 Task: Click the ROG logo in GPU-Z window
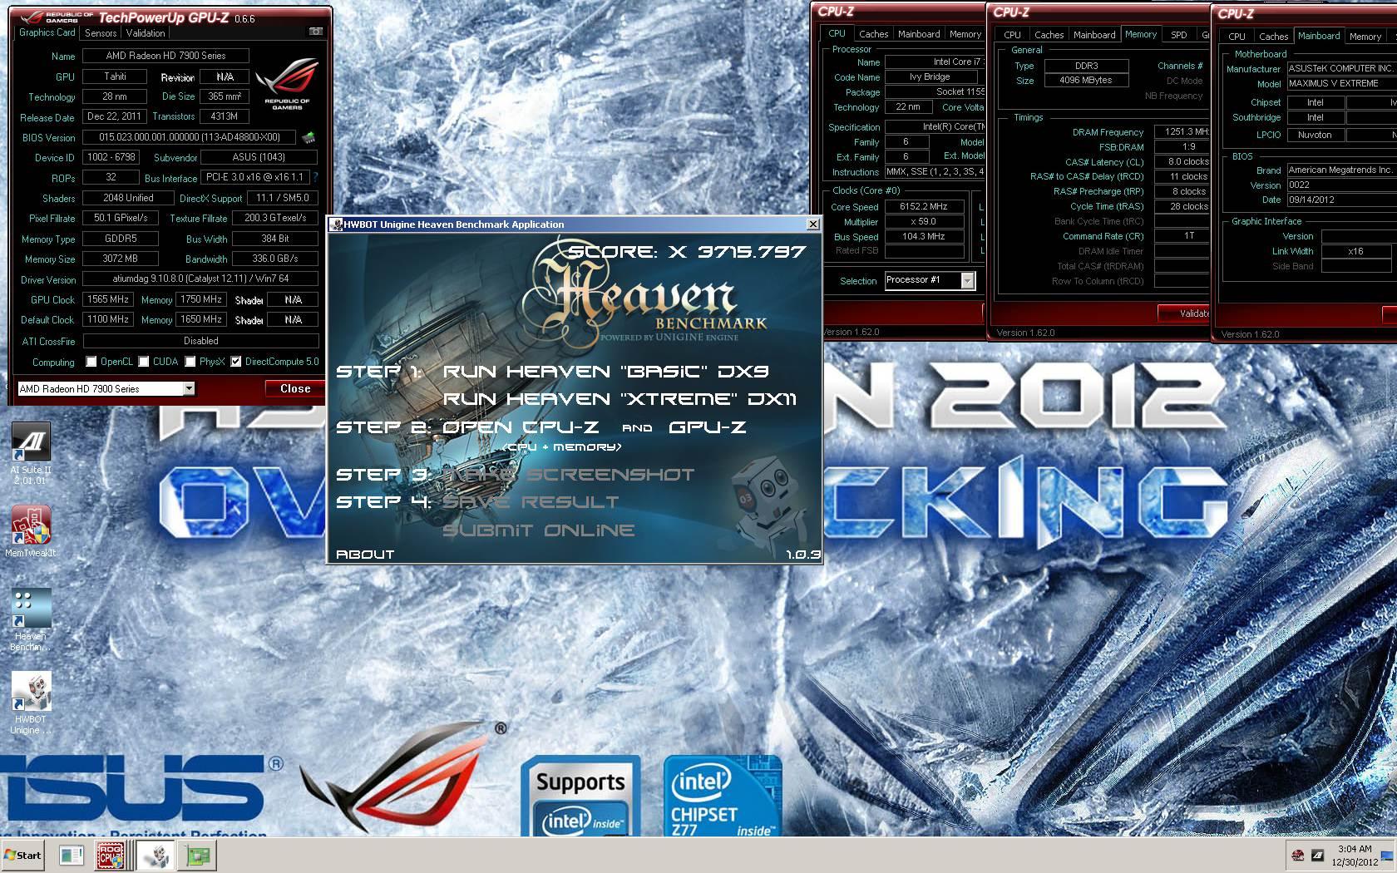[288, 83]
